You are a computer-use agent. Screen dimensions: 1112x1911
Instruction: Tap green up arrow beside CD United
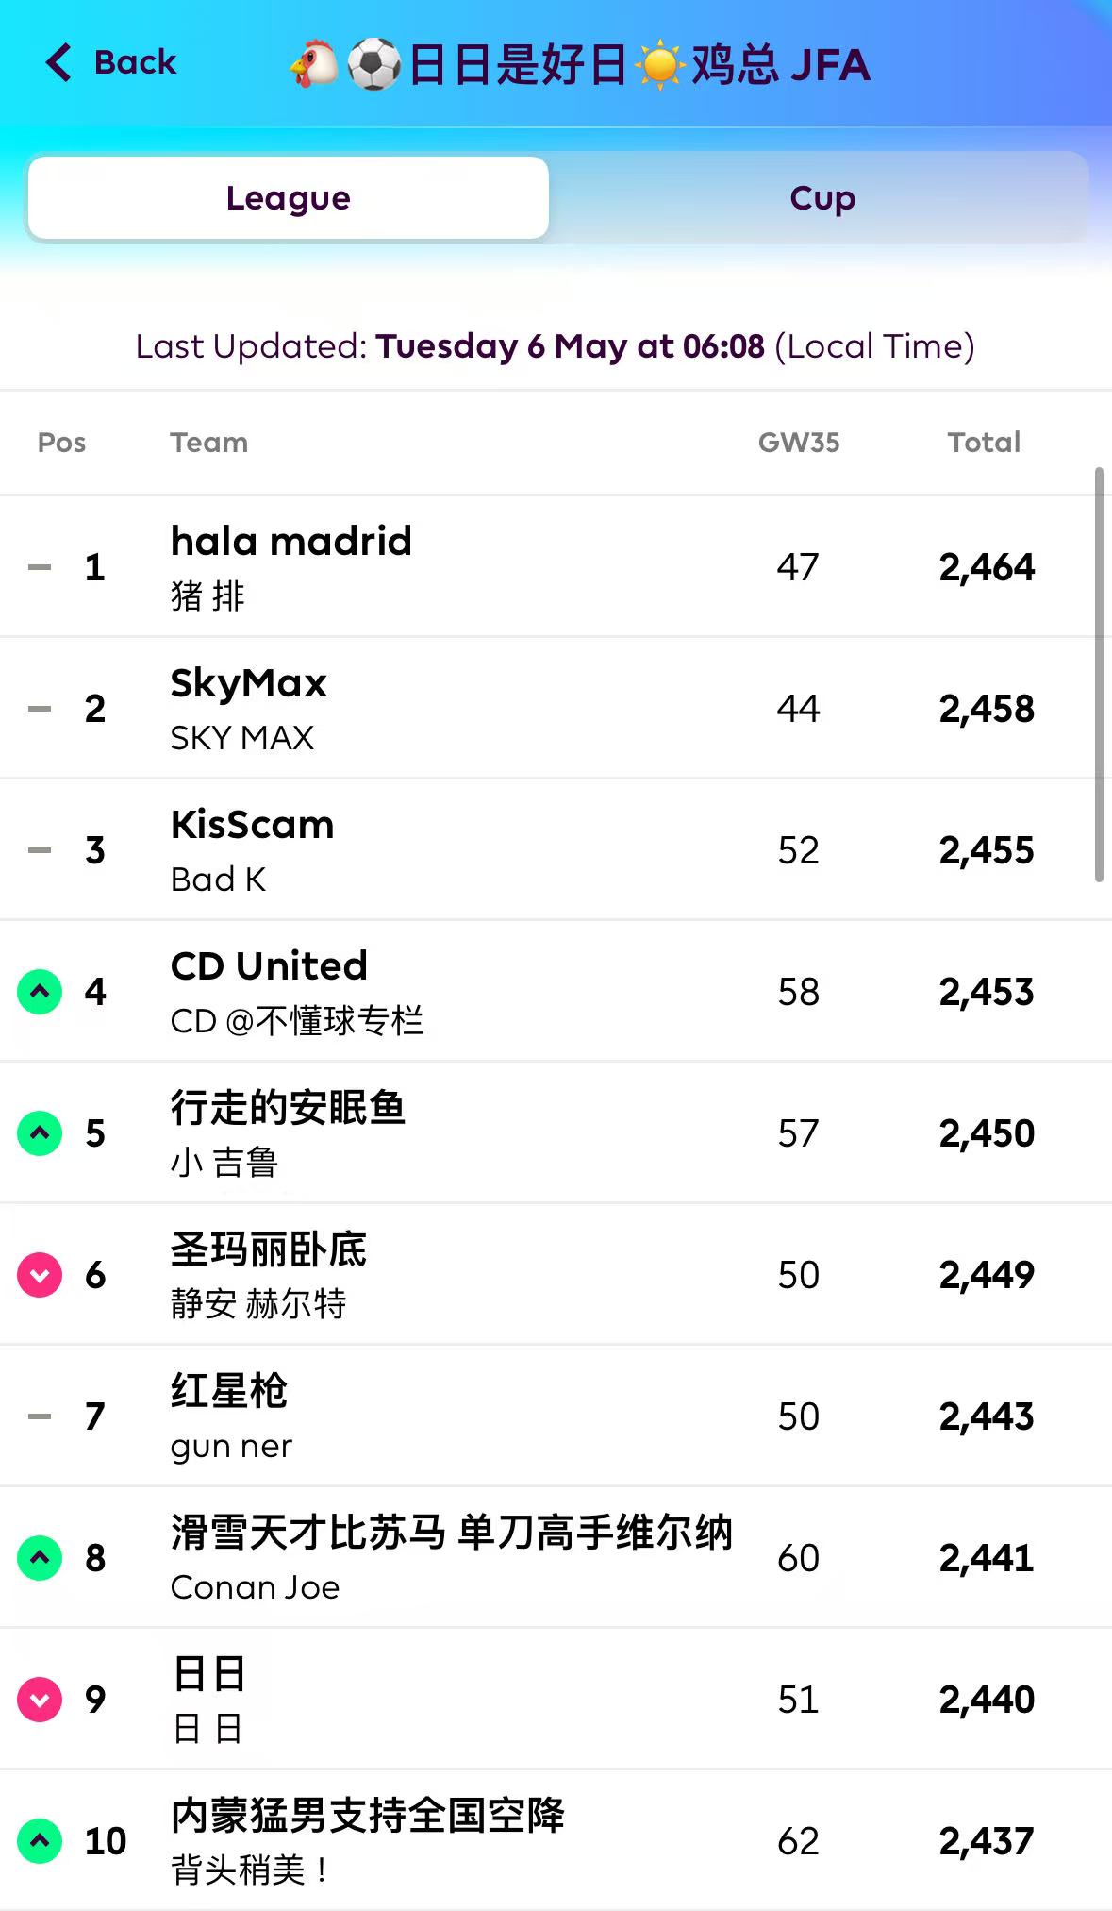tap(40, 992)
